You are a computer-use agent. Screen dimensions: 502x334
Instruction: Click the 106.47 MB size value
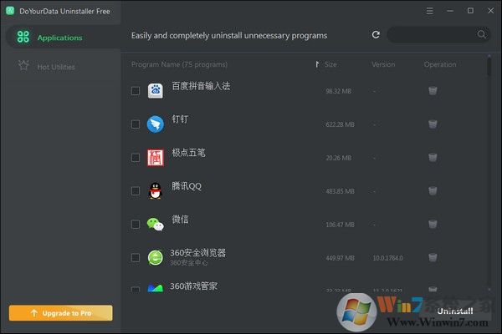[340, 225]
